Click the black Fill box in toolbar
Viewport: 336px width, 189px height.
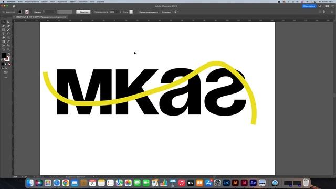(x=4, y=55)
